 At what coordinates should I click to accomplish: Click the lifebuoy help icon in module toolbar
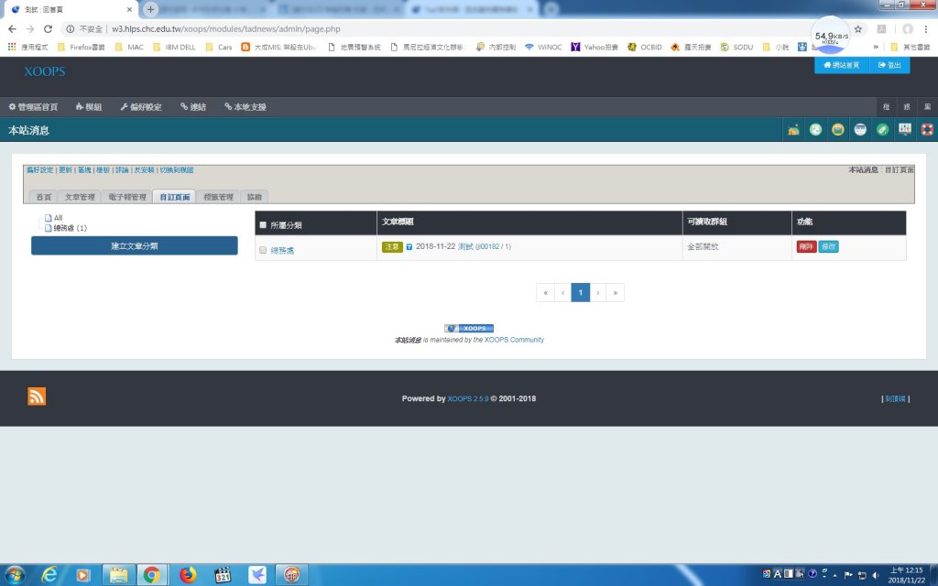(x=927, y=130)
